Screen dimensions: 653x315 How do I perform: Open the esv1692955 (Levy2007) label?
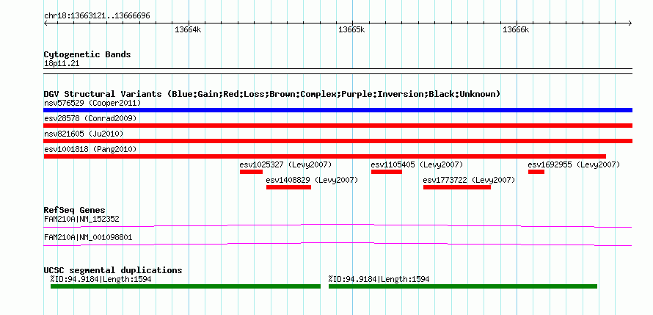tap(574, 164)
